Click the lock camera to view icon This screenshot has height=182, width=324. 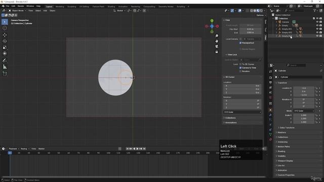tap(217, 52)
